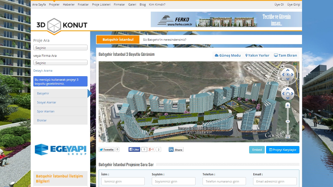The image size is (333, 187).
Task: Open the Proje Ara Seçiniz dropdown
Action: [x=60, y=48]
